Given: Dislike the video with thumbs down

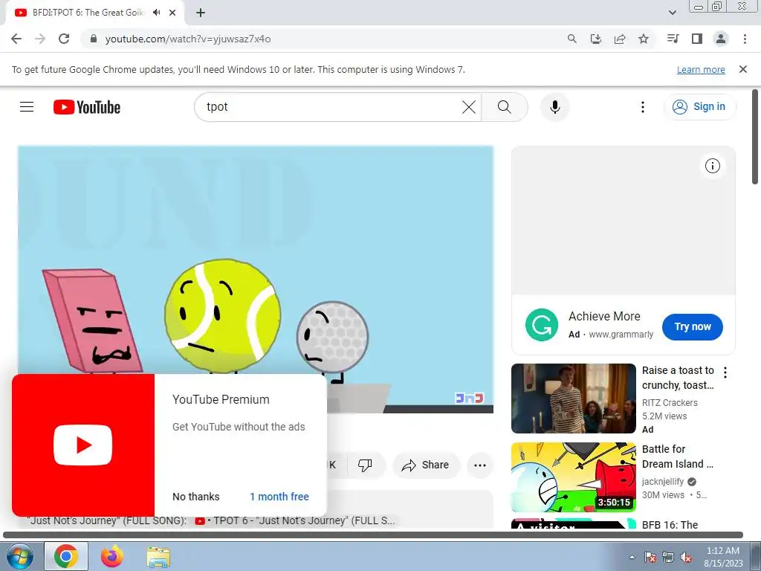Looking at the screenshot, I should [x=365, y=465].
